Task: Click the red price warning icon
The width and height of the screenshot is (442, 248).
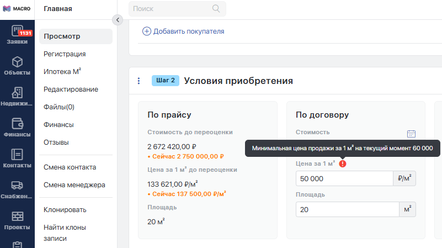Action: [343, 164]
